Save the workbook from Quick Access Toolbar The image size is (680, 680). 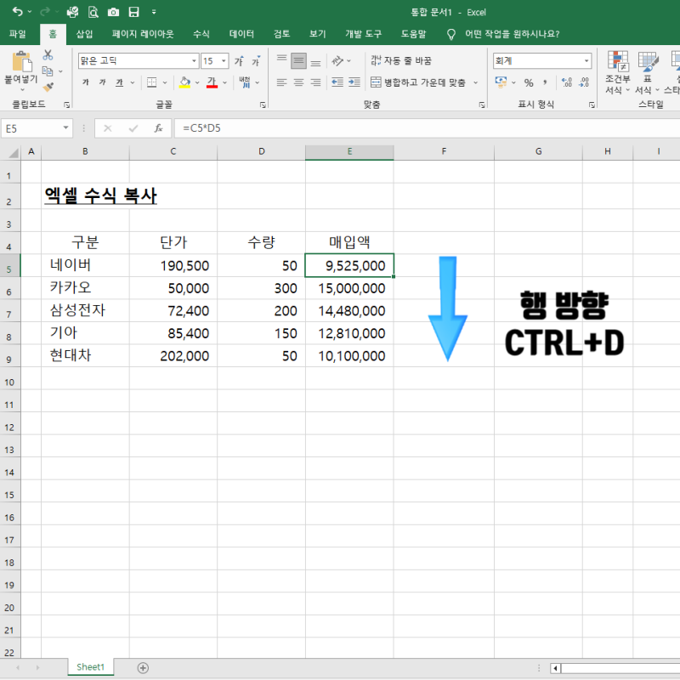click(133, 12)
